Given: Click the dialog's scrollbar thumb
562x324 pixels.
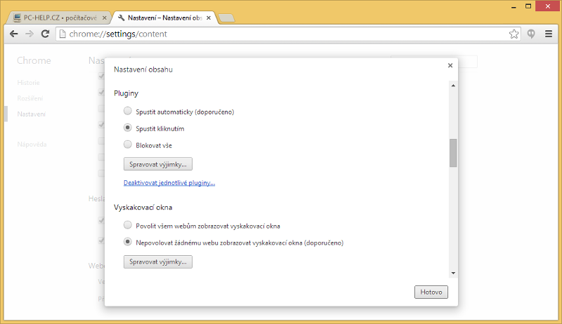Looking at the screenshot, I should click(x=453, y=153).
